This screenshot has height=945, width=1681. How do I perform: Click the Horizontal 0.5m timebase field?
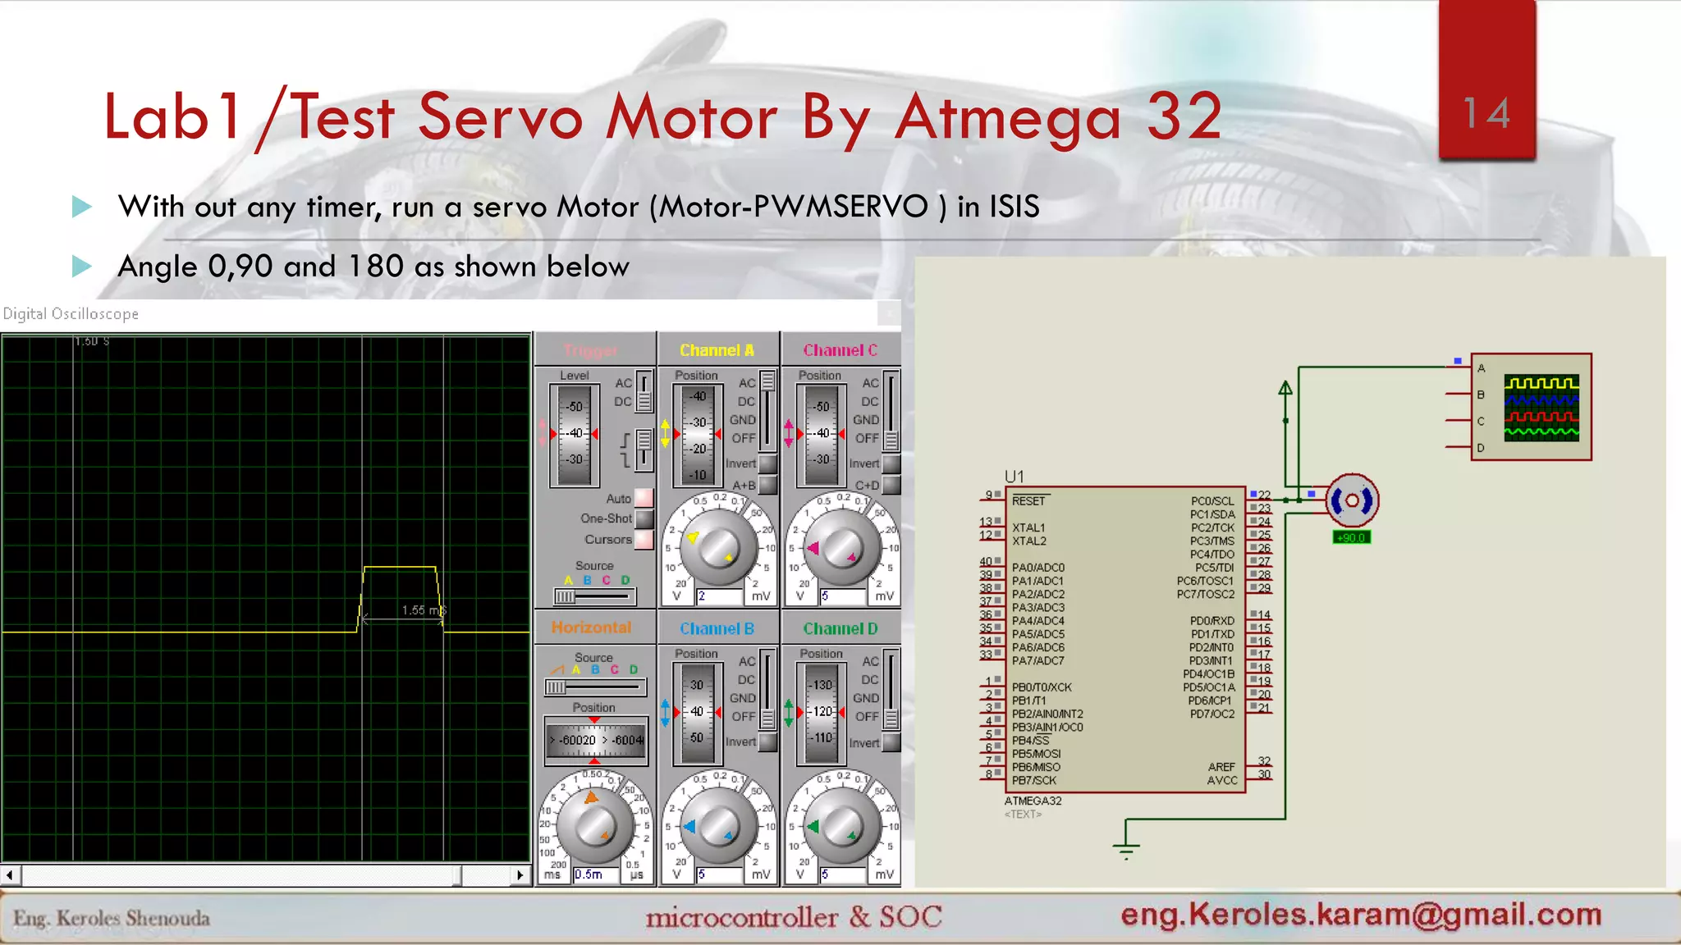594,874
